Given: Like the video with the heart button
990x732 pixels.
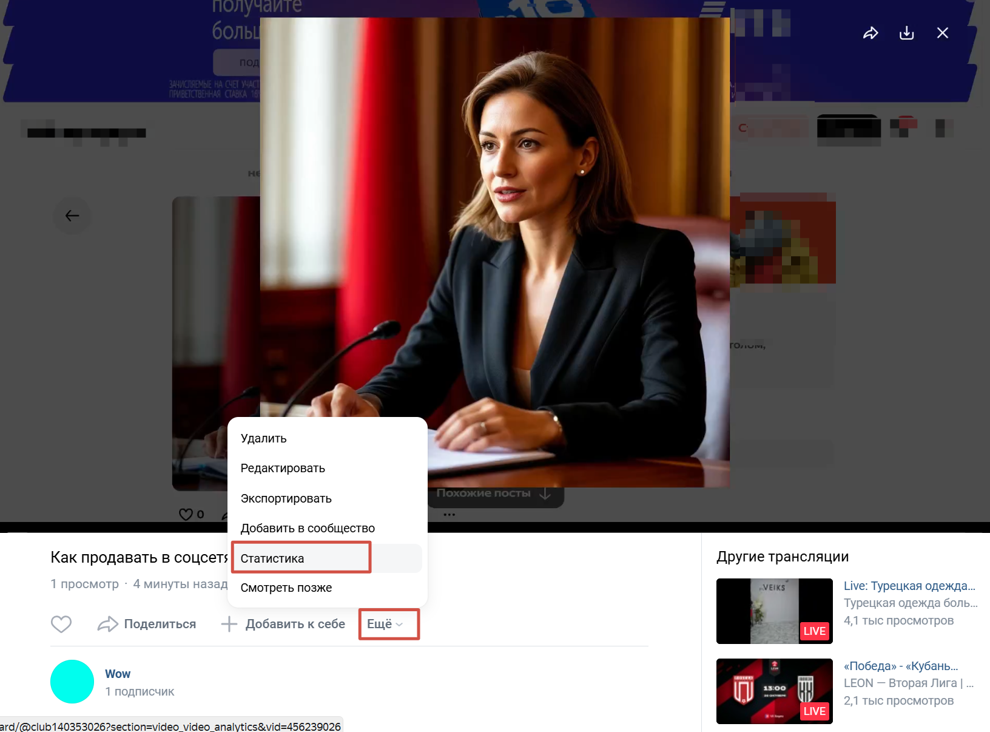Looking at the screenshot, I should click(x=61, y=623).
